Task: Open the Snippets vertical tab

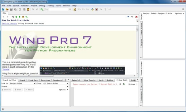Action: click(x=141, y=43)
